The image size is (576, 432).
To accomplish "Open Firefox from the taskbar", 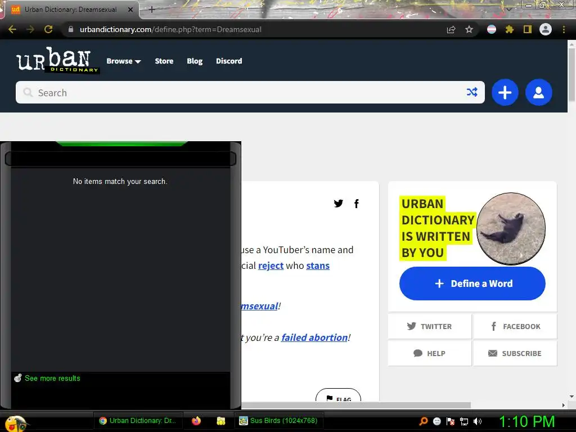I will pos(196,421).
